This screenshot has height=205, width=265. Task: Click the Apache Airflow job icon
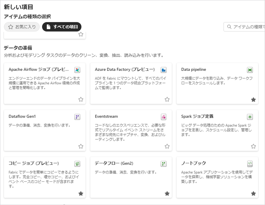(77, 70)
